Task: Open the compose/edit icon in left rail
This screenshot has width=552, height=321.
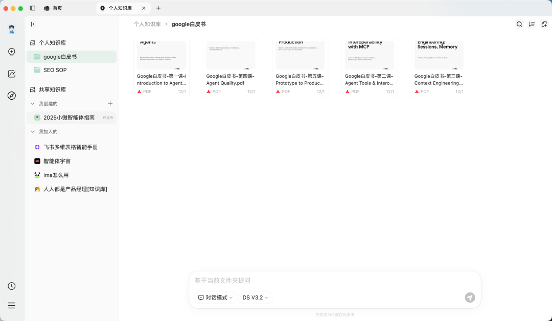Action: point(12,74)
